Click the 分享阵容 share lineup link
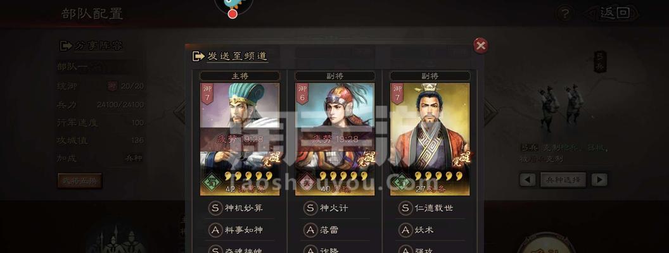This screenshot has height=253, width=669. click(91, 46)
